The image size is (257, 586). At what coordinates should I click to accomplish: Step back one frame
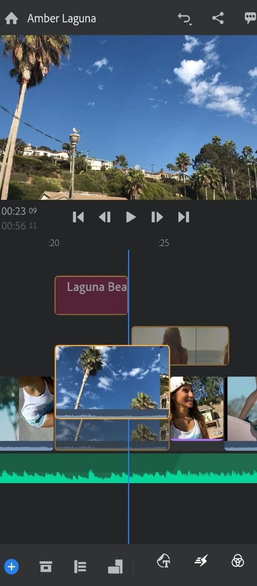tap(105, 217)
